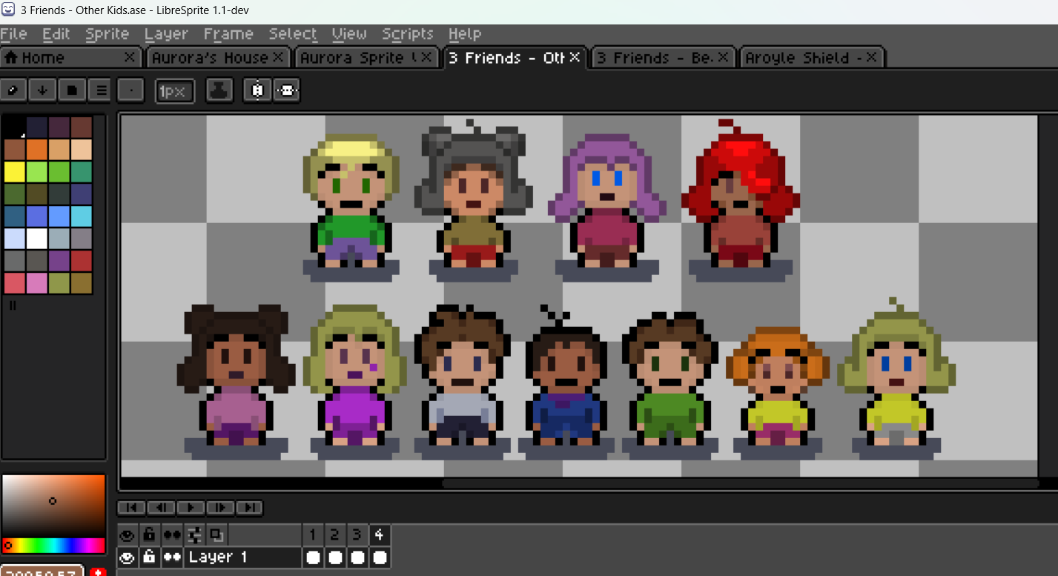Open the Scripts menu
1058x576 pixels.
[408, 34]
